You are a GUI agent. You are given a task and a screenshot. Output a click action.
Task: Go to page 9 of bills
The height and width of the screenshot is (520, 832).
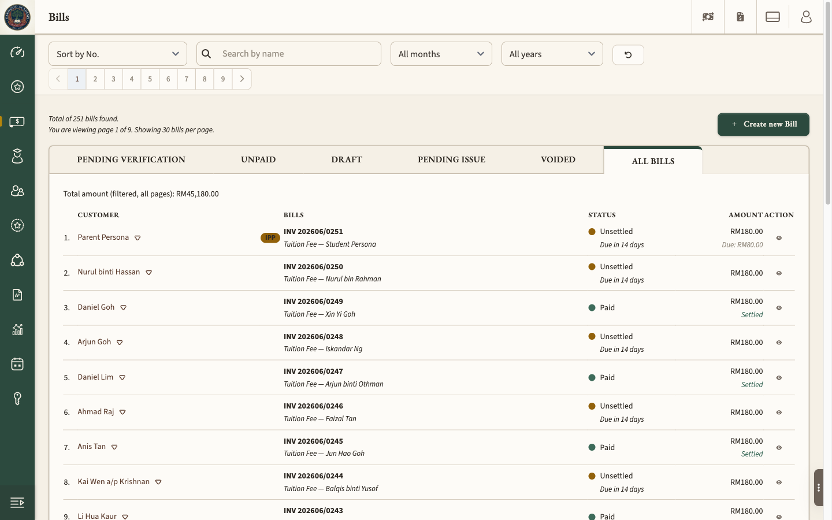tap(223, 79)
